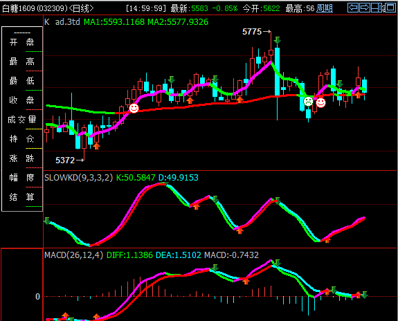Click green down arrow at SLOWKD far-left start
Screen dimensions: 398x321
pyautogui.click(x=47, y=221)
